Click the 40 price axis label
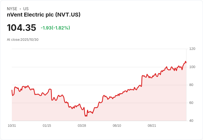The width and height of the screenshot is (203, 140). [191, 121]
